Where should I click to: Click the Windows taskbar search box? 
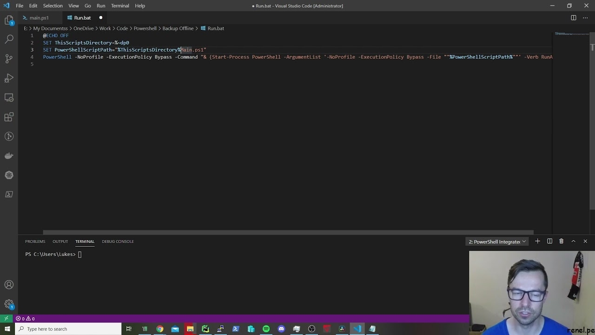[x=69, y=329]
